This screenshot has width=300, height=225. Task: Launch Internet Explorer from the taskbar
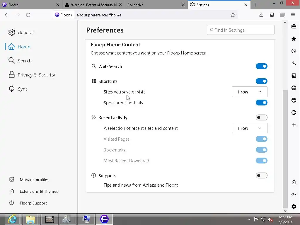[12, 219]
